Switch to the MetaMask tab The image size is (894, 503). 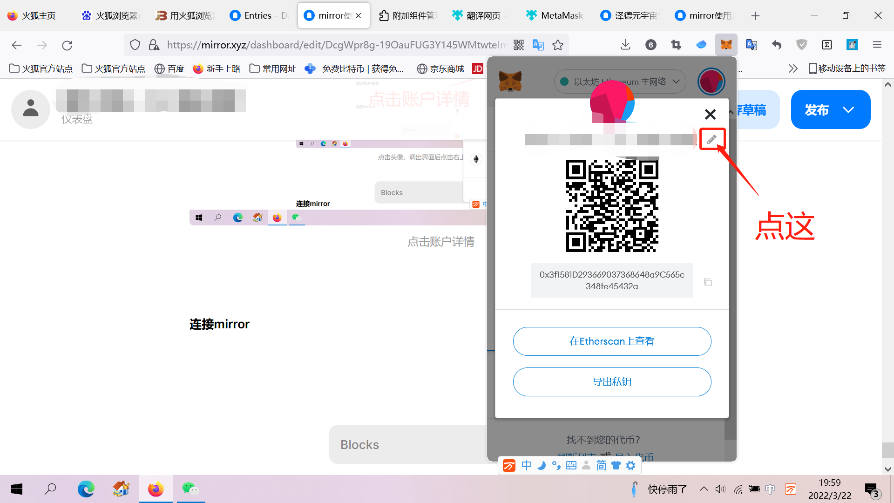(x=556, y=15)
